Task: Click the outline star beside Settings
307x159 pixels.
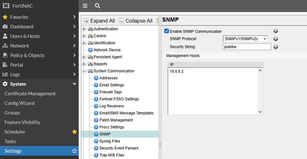Action: tap(74, 151)
